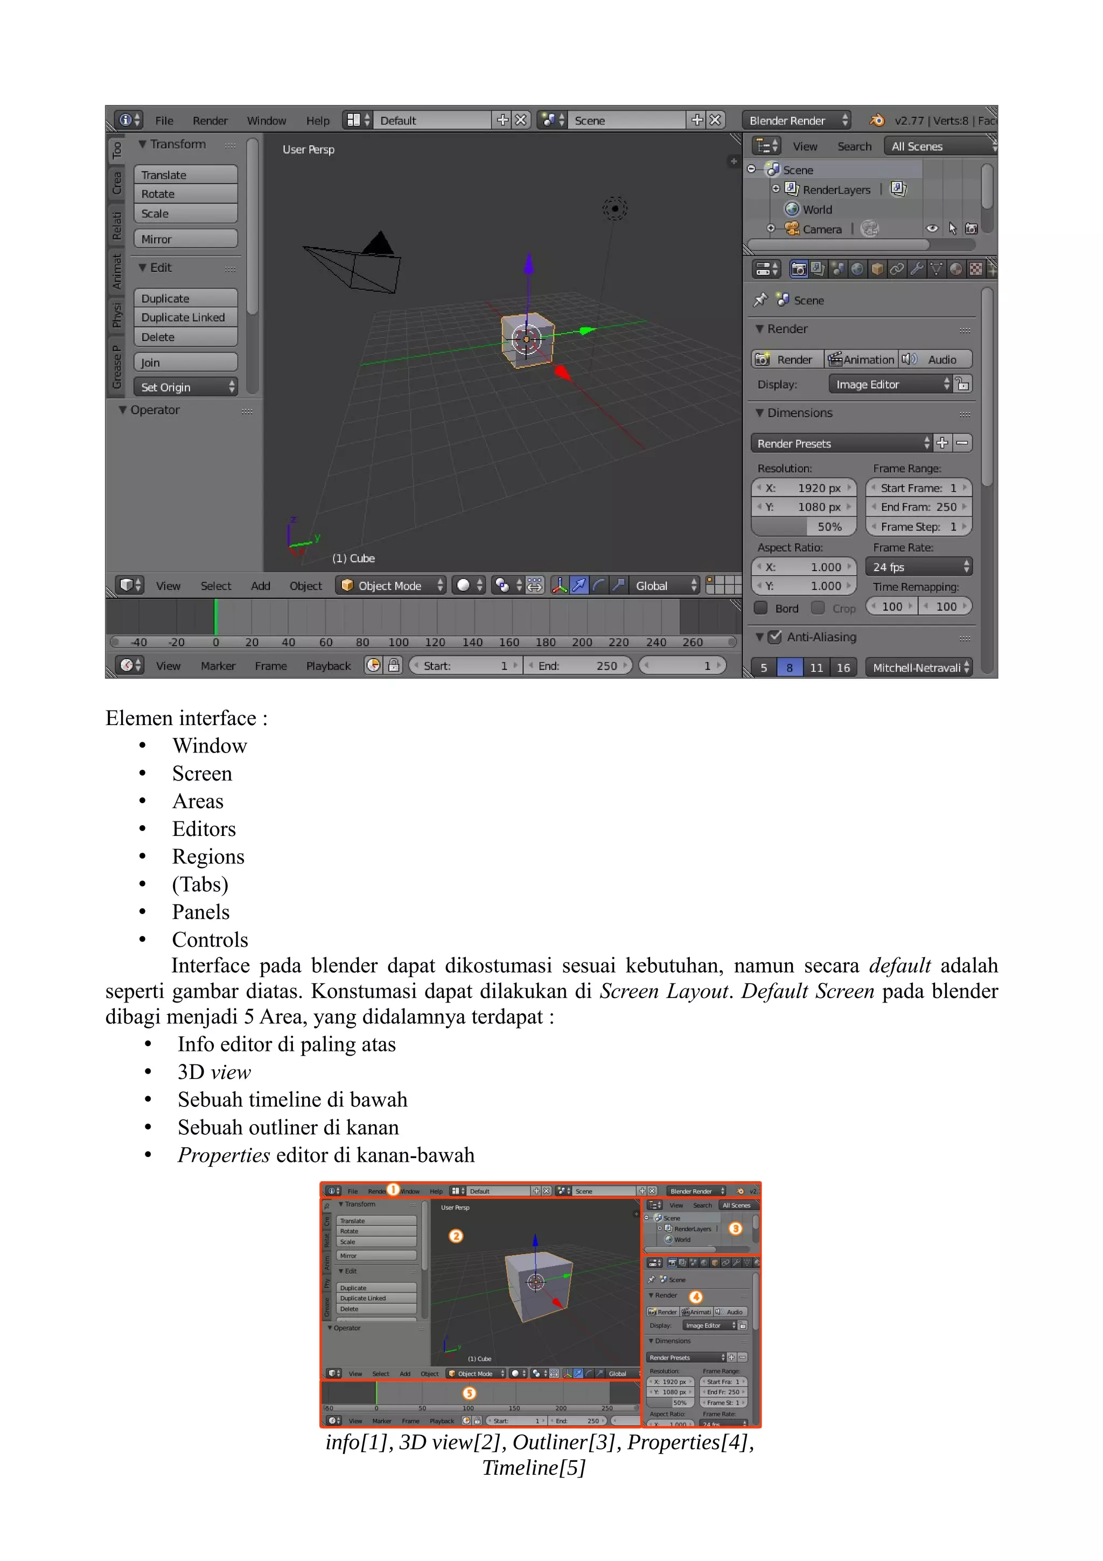Click the screen layout browse icon
The height and width of the screenshot is (1561, 1103).
click(x=358, y=120)
